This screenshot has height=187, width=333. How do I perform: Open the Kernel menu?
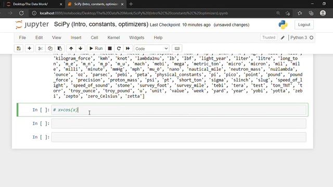113,37
